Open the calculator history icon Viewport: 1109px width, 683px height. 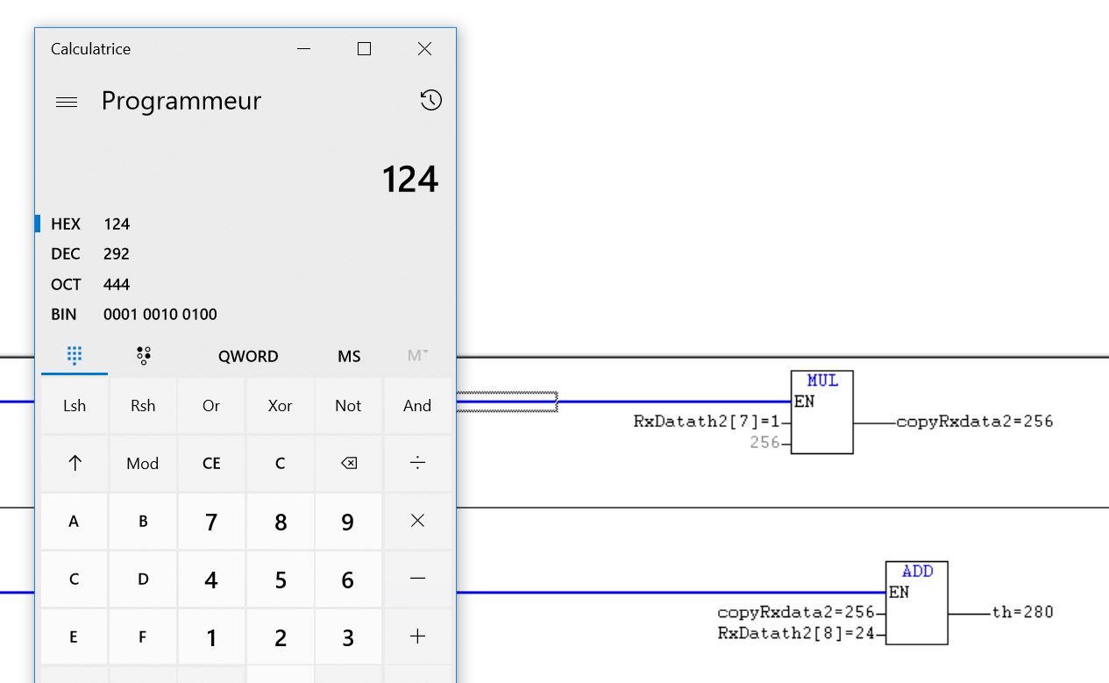click(x=430, y=101)
